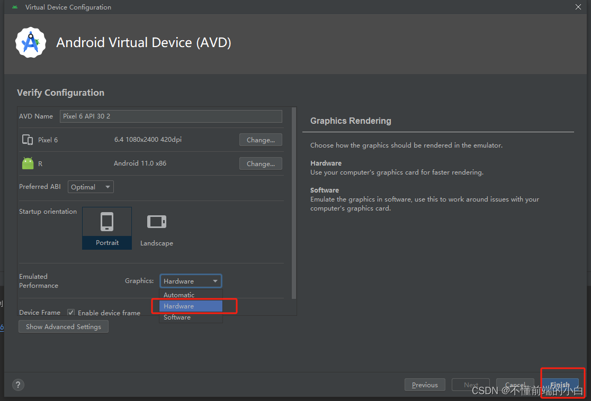Screen dimensions: 591x401
Task: Click the AVD Name input field
Action: pos(171,116)
